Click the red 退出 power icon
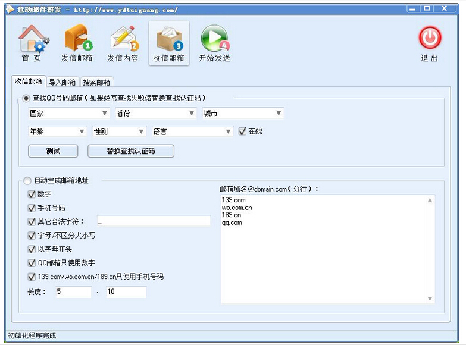The width and height of the screenshot is (466, 345). click(x=429, y=39)
